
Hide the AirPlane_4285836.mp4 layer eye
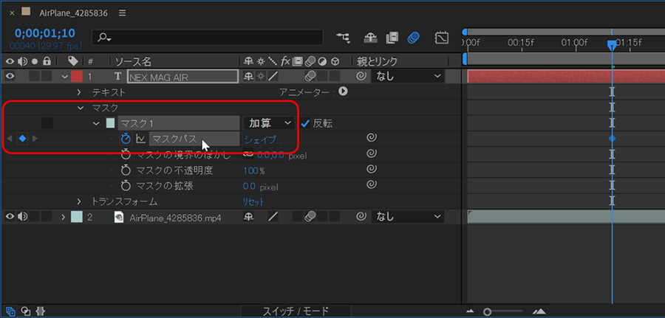click(10, 217)
